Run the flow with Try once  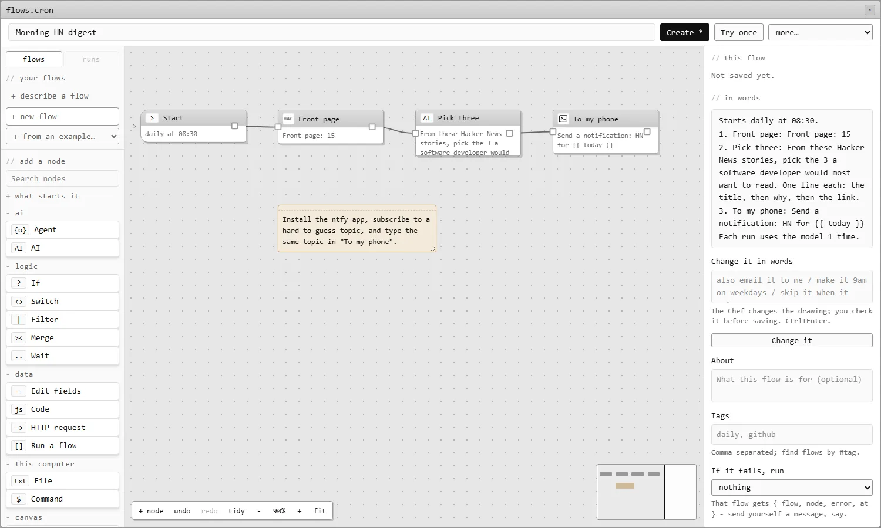tap(739, 33)
